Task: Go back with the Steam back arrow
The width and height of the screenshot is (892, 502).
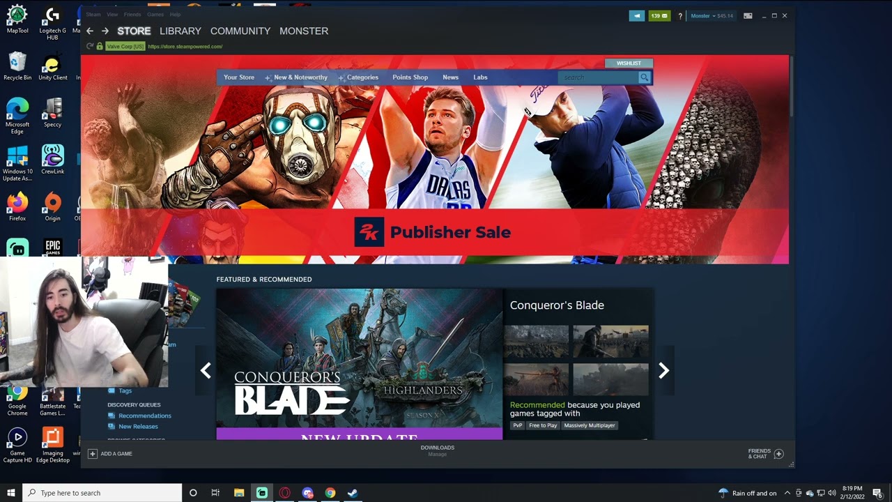Action: (89, 31)
